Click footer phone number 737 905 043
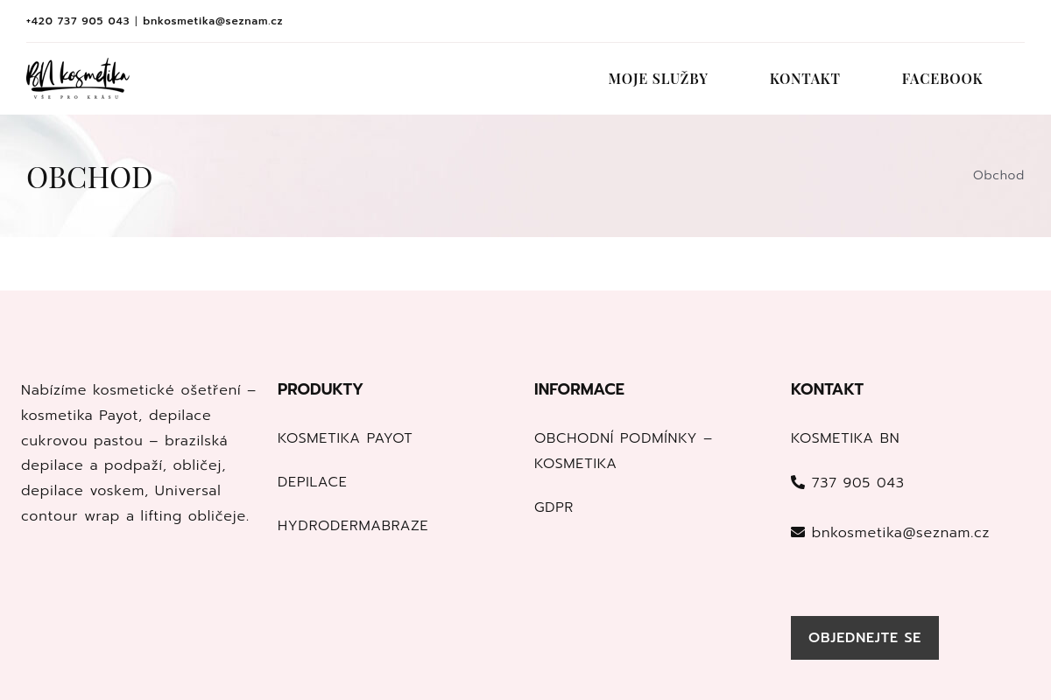Screen dimensions: 1051x700 pyautogui.click(x=857, y=483)
